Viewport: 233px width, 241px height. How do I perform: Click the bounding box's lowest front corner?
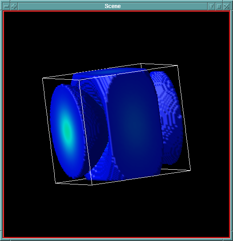click(92, 185)
